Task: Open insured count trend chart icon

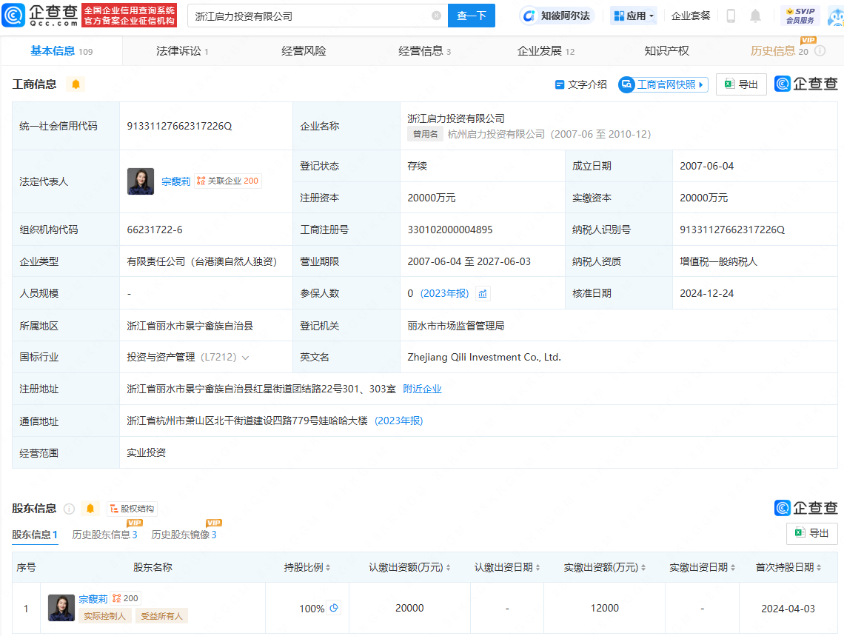Action: (483, 294)
